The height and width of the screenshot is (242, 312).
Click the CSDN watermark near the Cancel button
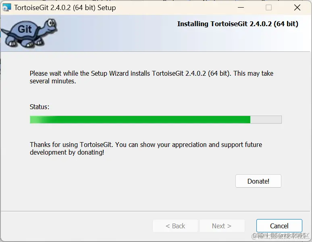point(281,236)
